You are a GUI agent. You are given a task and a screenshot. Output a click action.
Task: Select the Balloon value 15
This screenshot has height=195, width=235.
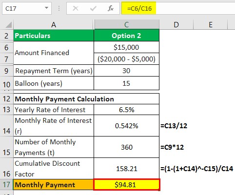click(x=126, y=83)
